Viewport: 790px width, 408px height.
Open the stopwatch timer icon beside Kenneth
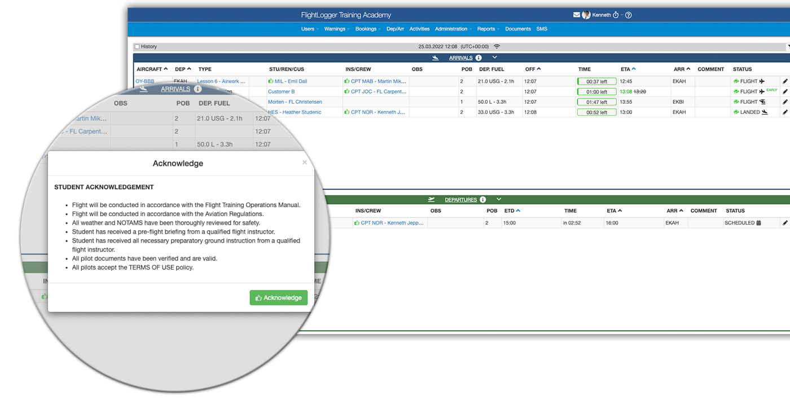coord(616,15)
